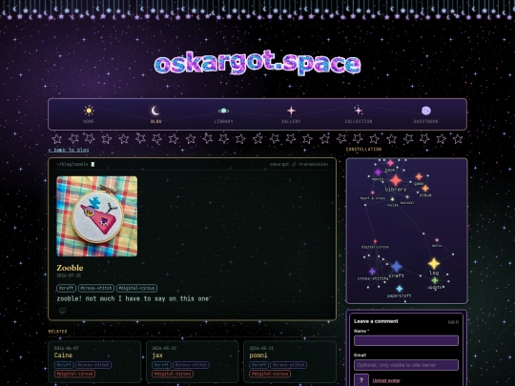The image size is (515, 386).
Task: Select the RELATED heading text
Action: tap(58, 332)
